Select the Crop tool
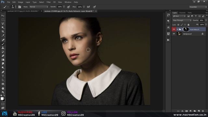Image resolution: width=208 pixels, height=117 pixels. click(x=3, y=32)
